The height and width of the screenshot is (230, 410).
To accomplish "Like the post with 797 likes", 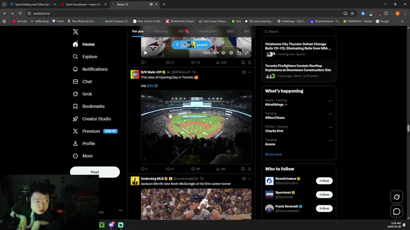I will [195, 169].
